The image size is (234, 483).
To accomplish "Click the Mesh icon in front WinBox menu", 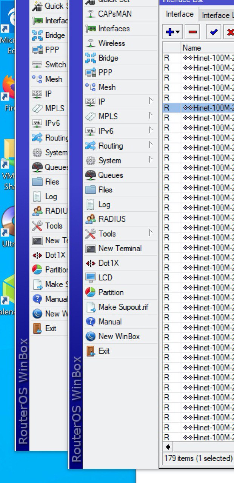I will pos(91,87).
